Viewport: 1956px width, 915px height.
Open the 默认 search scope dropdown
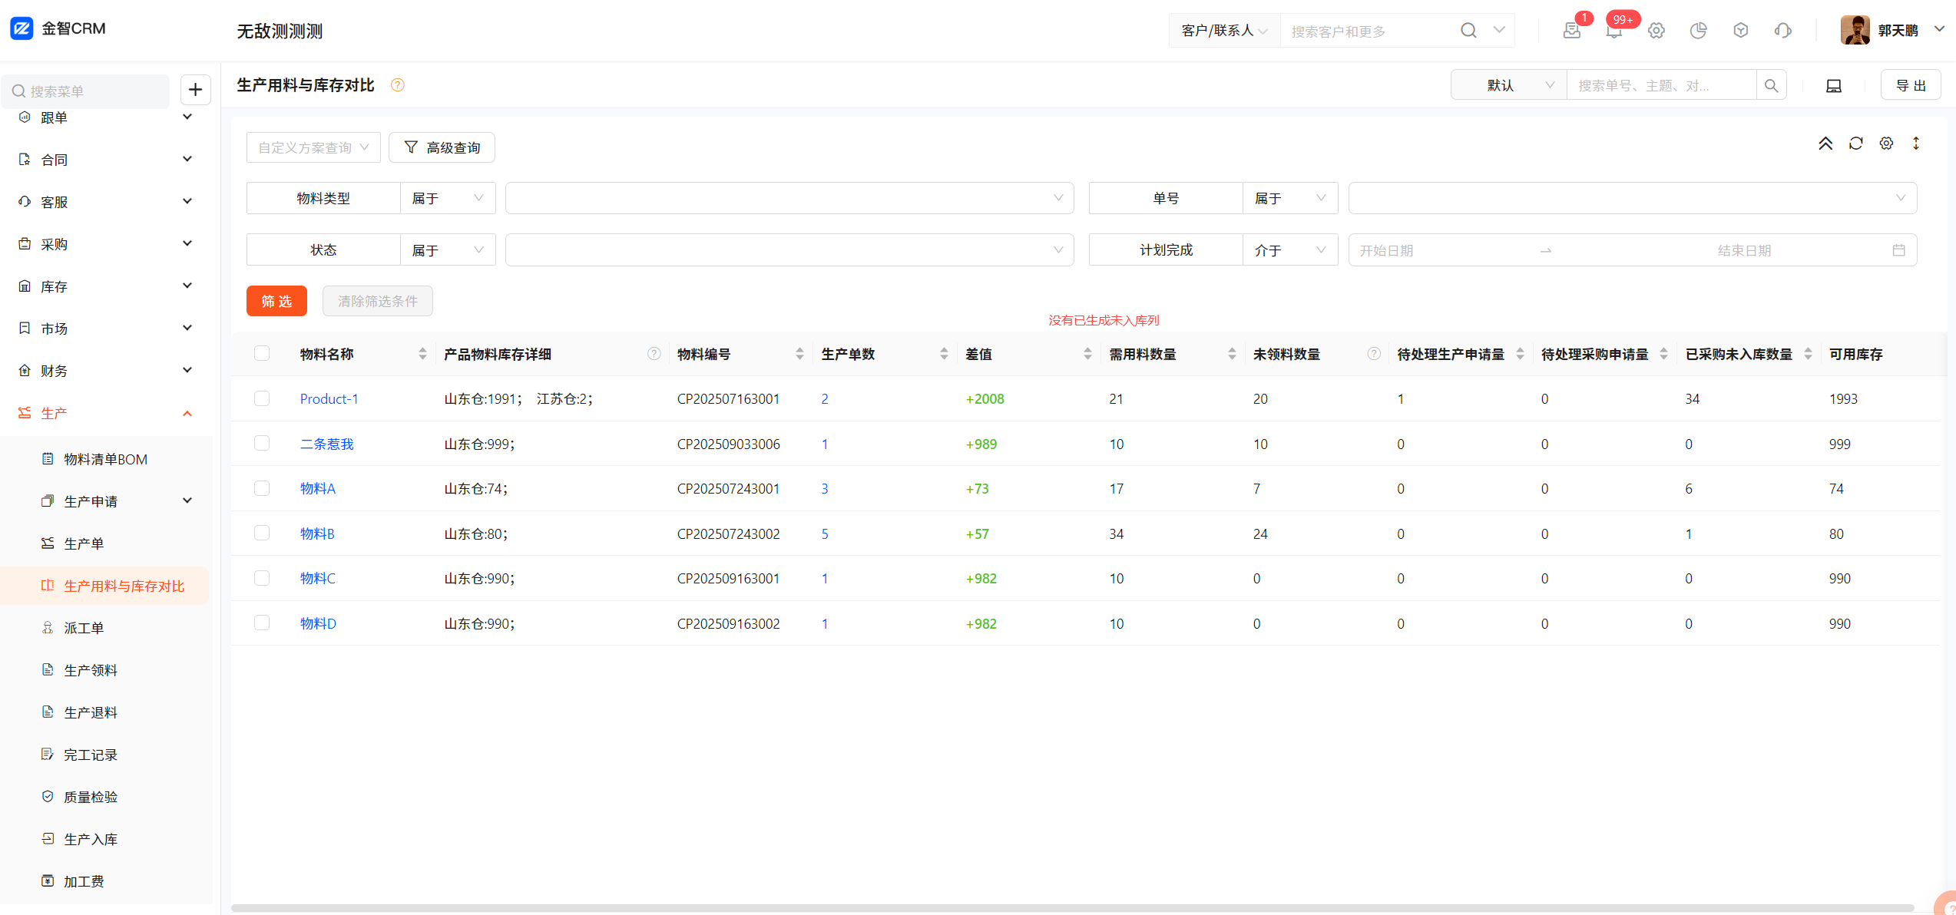(x=1508, y=85)
